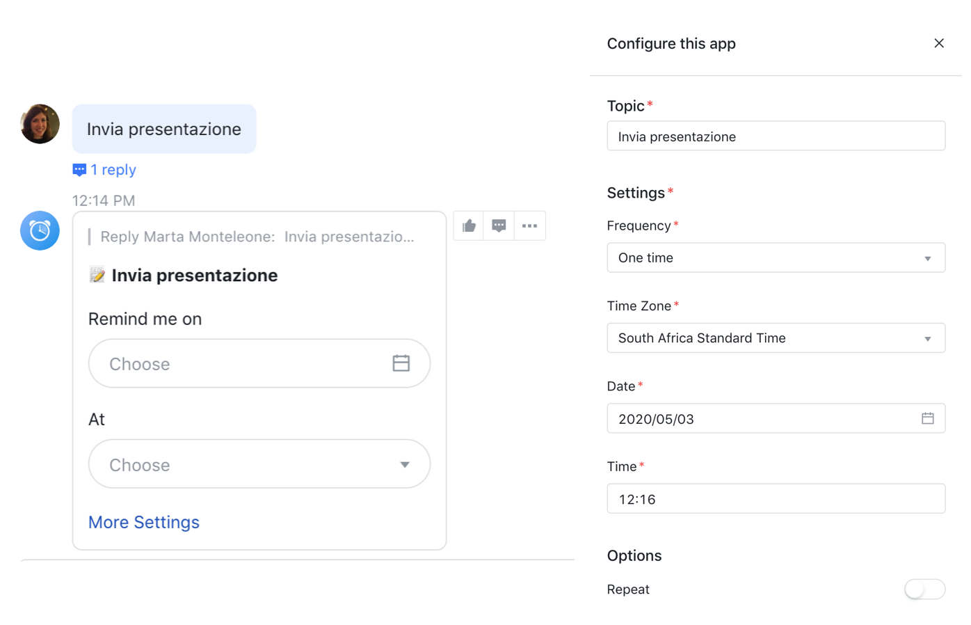
Task: Click the bold Invia presentazione card title
Action: (195, 276)
